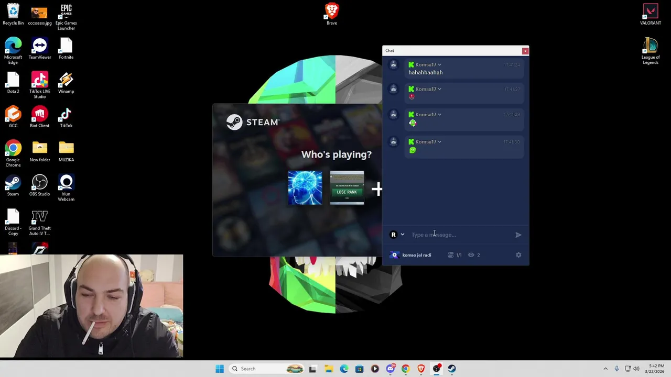Open the TikTok desktop icon
671x377 pixels.
tap(66, 117)
